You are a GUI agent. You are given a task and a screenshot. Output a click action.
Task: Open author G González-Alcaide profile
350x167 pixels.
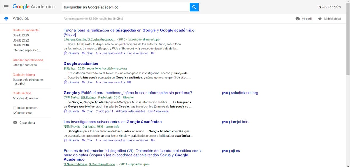pyautogui.click(x=102, y=164)
